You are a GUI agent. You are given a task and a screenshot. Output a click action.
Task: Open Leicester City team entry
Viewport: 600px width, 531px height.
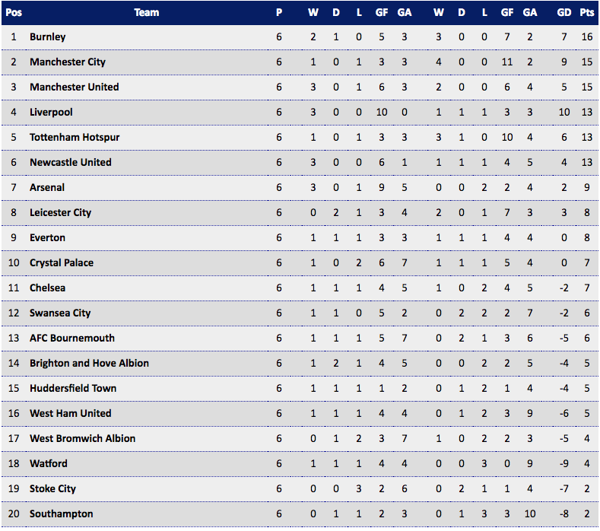(61, 212)
